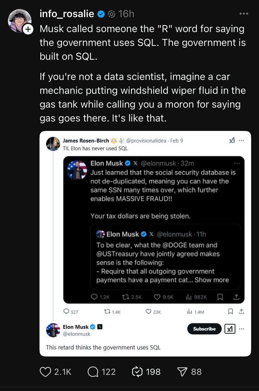Like James Rosen-Birch's tweet with 23K likes
259x391 pixels.
click(149, 312)
